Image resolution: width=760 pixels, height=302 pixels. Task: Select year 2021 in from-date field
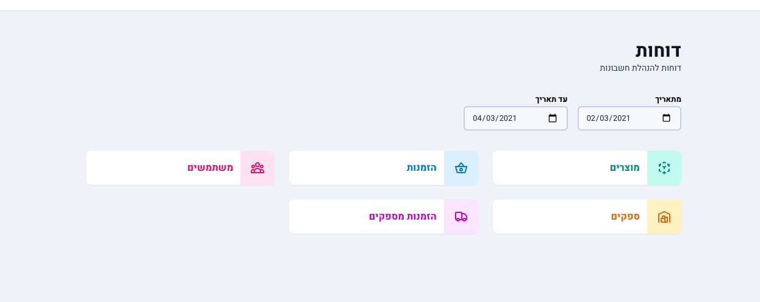pyautogui.click(x=621, y=118)
